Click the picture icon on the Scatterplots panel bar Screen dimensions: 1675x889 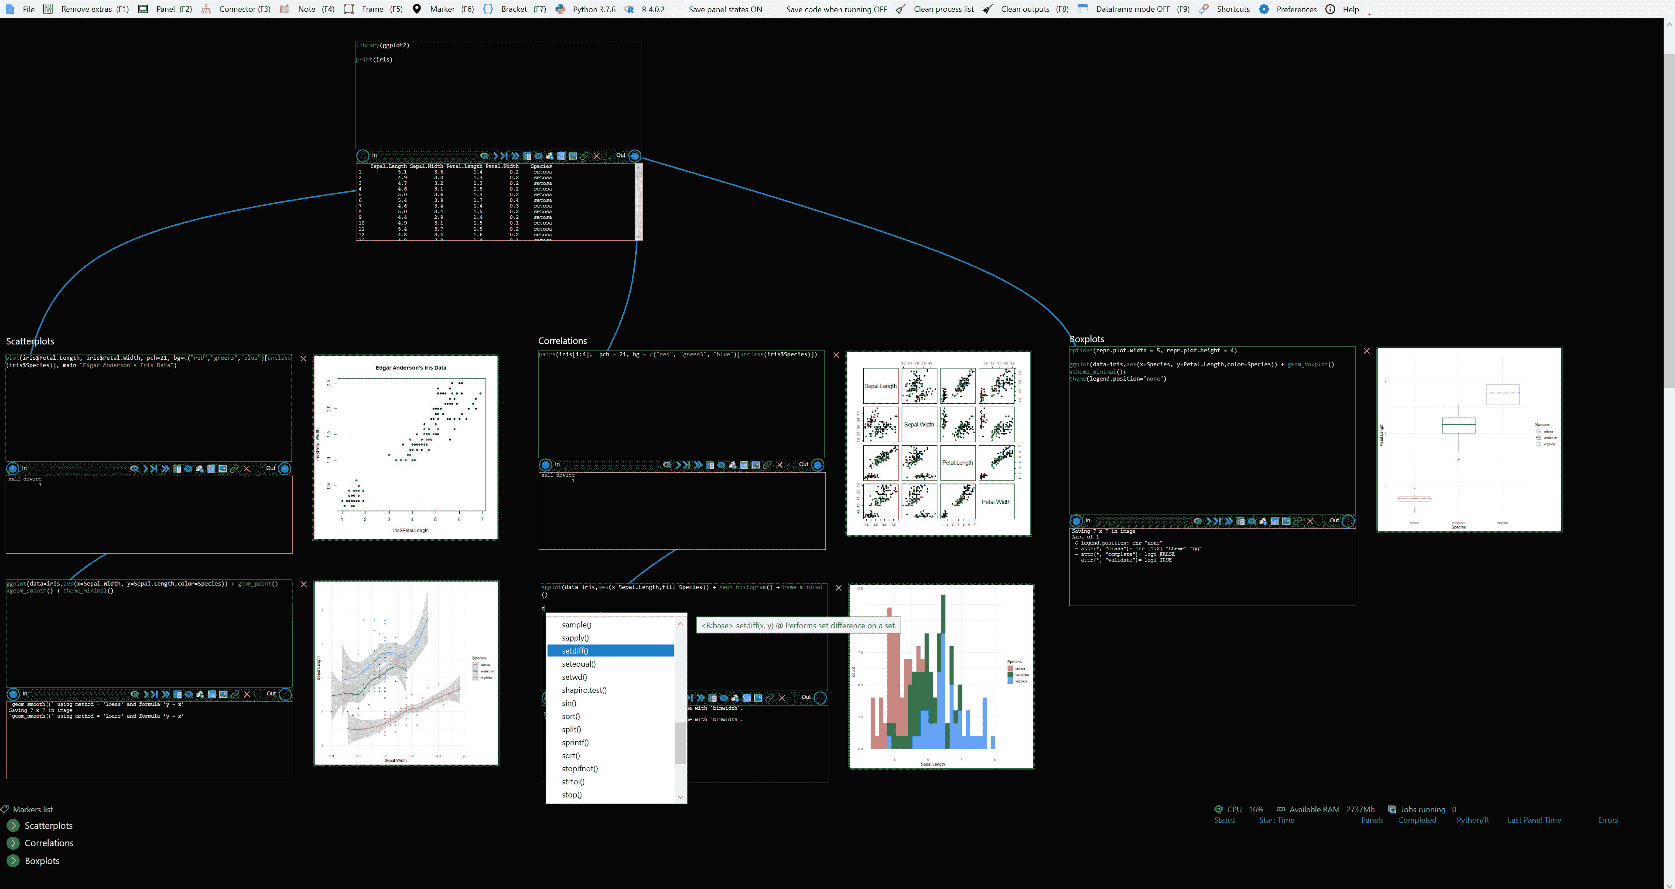(x=222, y=469)
